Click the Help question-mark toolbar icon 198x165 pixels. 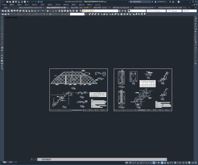tap(77, 11)
